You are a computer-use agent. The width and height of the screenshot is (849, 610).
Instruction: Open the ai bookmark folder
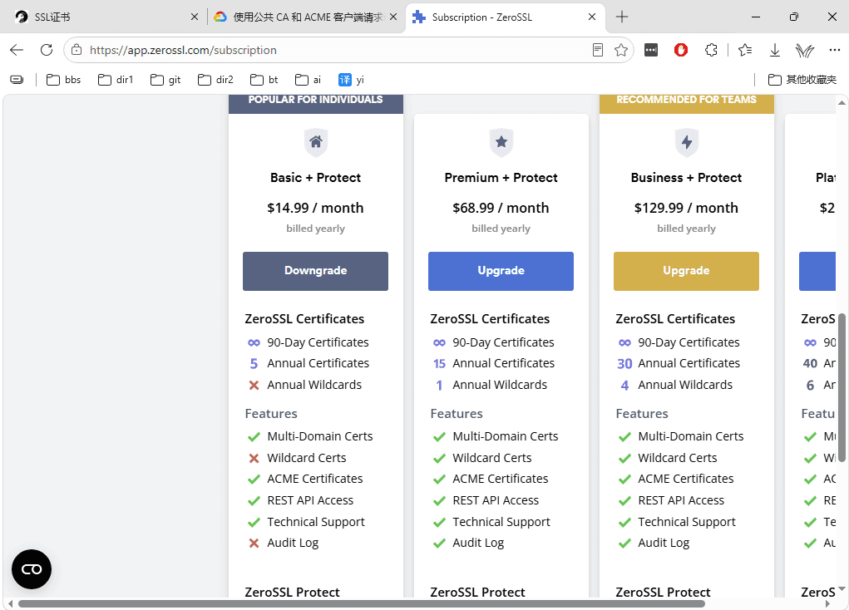pos(309,80)
